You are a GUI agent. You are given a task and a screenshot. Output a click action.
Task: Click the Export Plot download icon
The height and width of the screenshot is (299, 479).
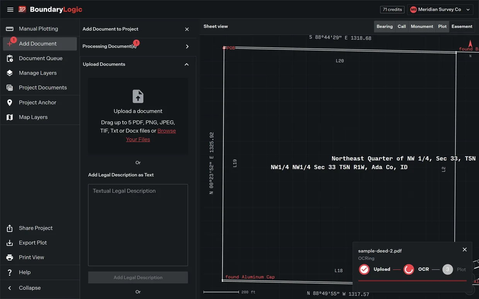(x=10, y=243)
